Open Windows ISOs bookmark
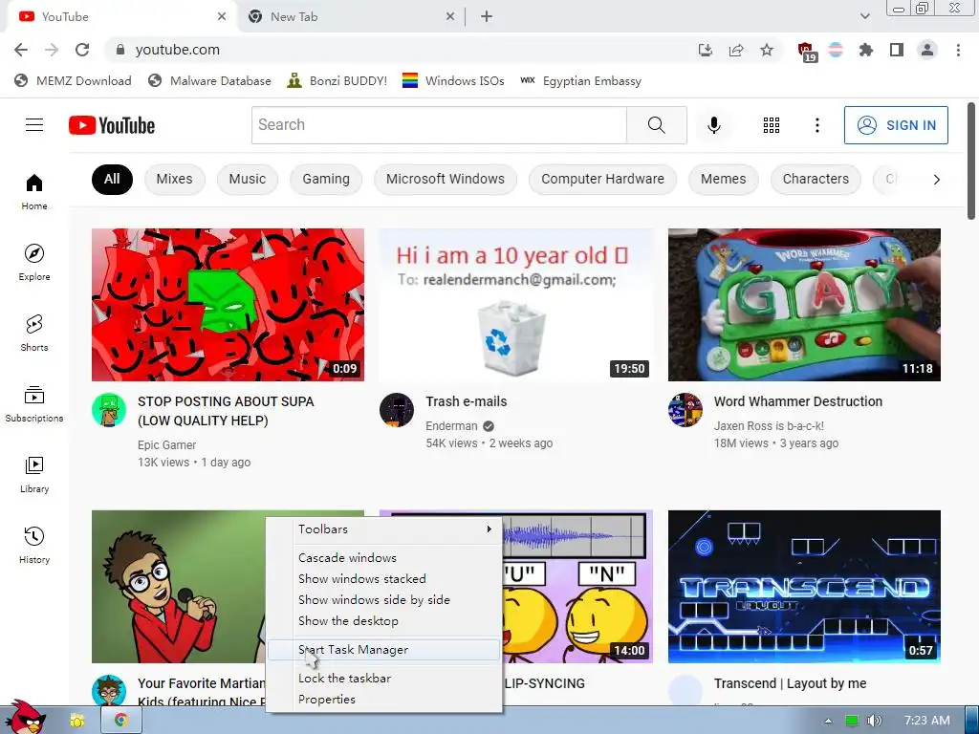Screen dimensions: 979x734 point(453,81)
